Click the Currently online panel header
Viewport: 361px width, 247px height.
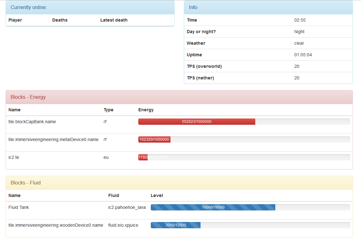(90, 8)
